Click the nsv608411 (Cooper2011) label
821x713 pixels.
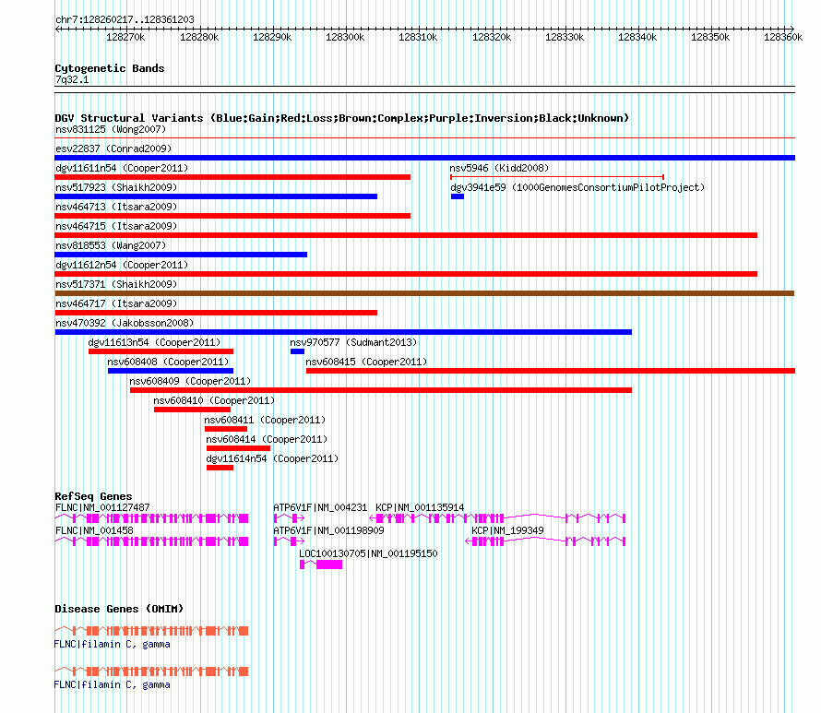(x=265, y=420)
